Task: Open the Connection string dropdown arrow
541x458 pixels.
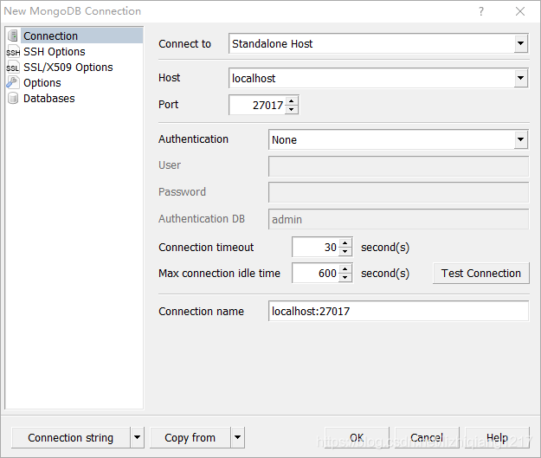Action: click(x=138, y=437)
